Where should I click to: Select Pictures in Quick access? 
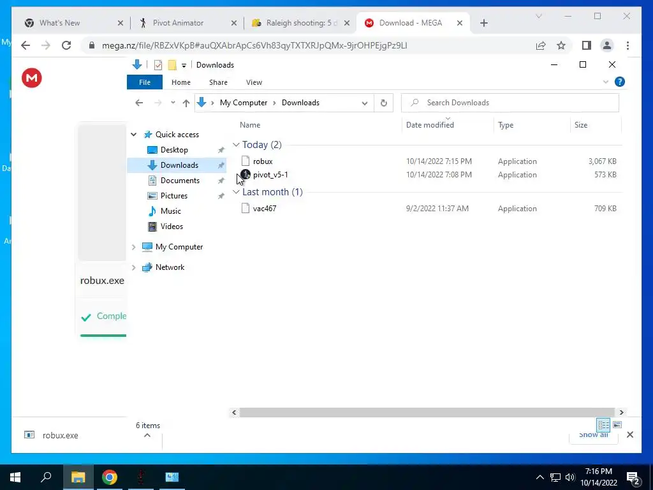point(173,196)
